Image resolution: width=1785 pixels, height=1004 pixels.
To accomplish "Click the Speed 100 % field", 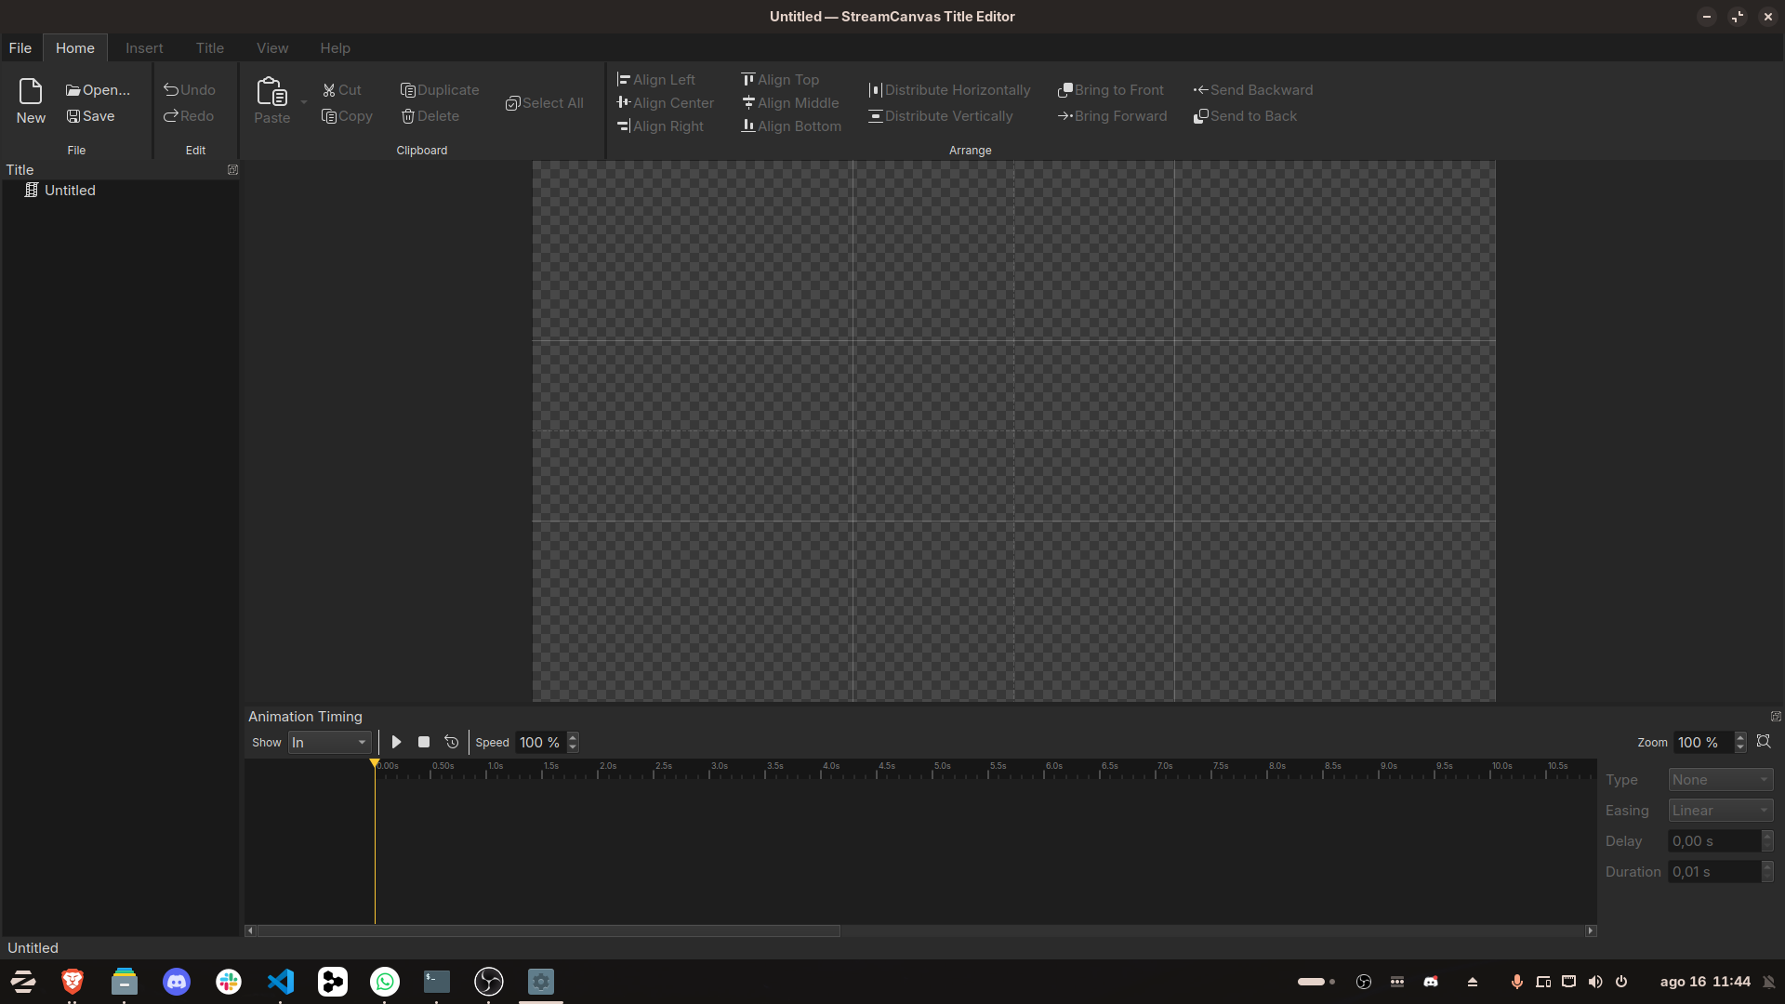I will [541, 743].
